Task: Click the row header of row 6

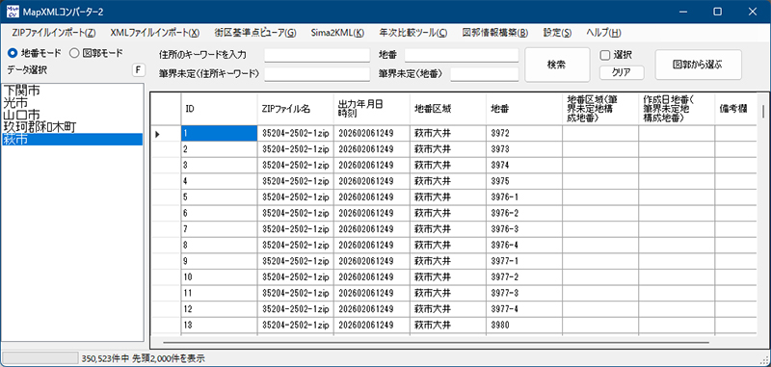Action: 166,213
